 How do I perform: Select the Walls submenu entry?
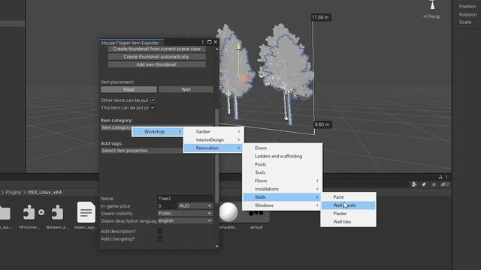click(x=283, y=197)
